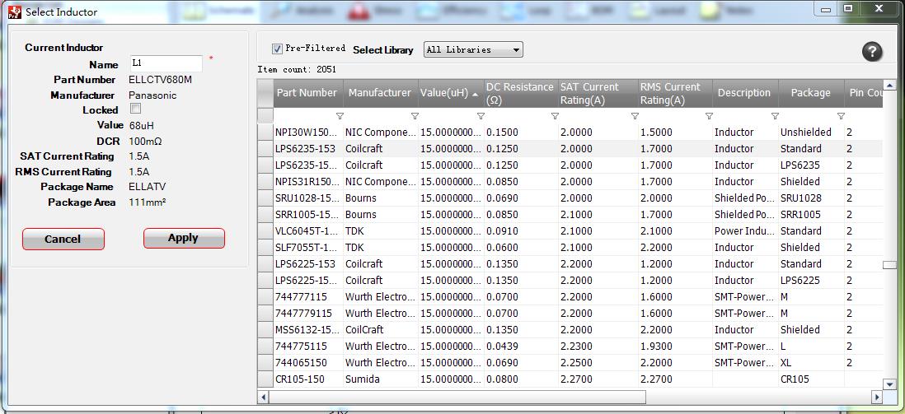The height and width of the screenshot is (414, 905).
Task: Click the Power Indu... description cell
Action: tap(744, 230)
